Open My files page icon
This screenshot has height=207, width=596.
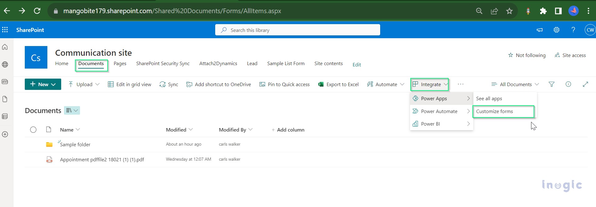pyautogui.click(x=5, y=99)
